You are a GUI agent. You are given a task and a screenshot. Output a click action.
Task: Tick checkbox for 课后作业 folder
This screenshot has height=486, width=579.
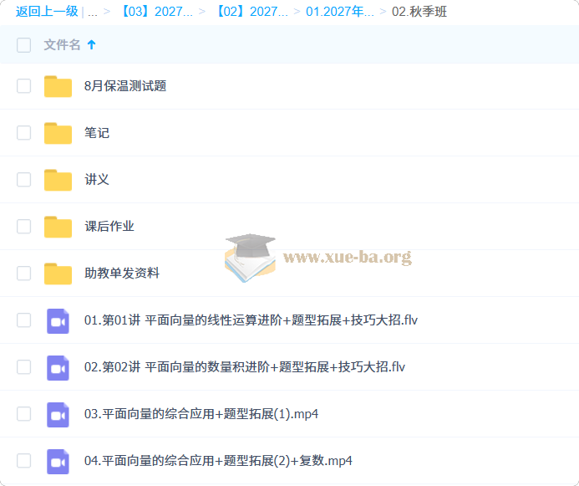pyautogui.click(x=23, y=227)
